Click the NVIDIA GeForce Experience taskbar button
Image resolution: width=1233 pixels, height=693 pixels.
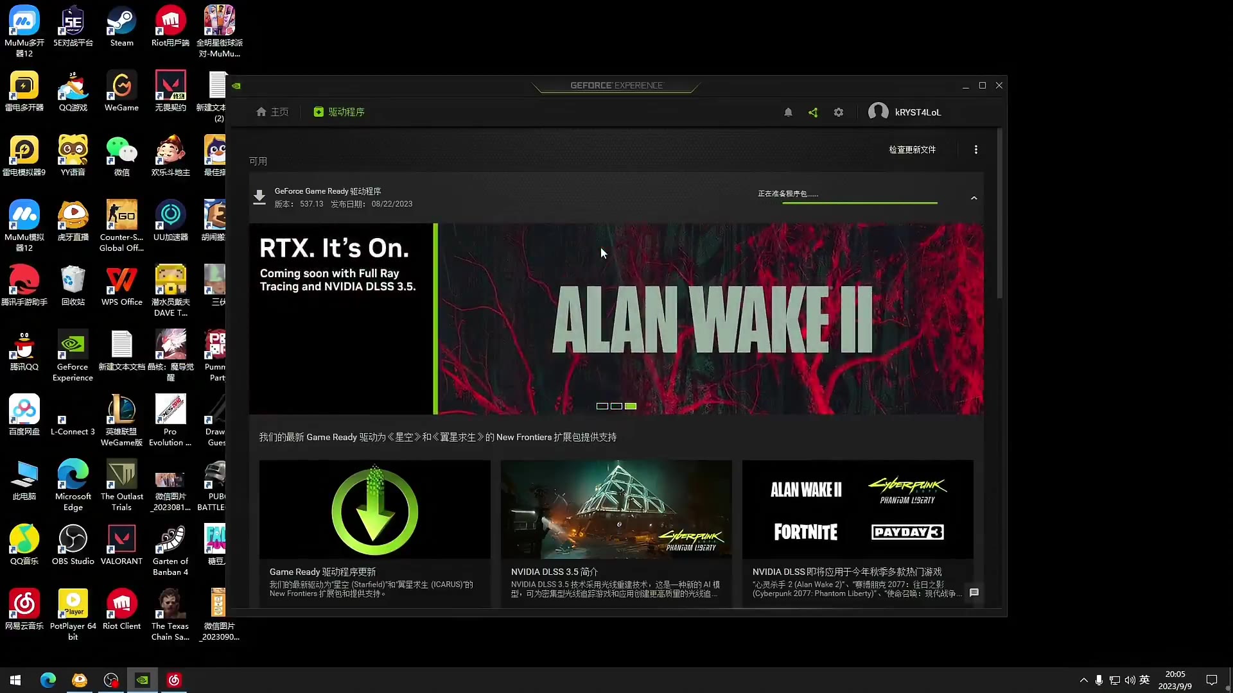point(143,680)
